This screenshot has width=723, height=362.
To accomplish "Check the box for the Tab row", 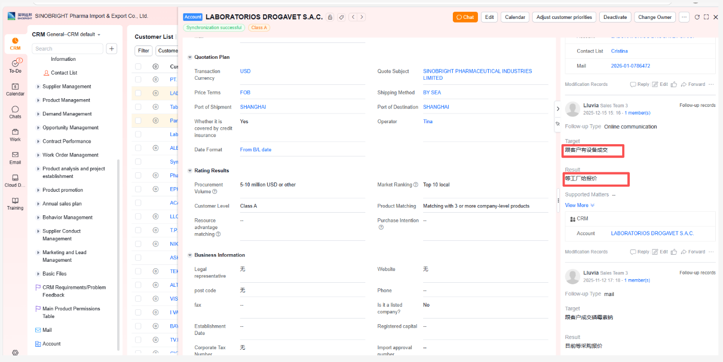I will [138, 107].
